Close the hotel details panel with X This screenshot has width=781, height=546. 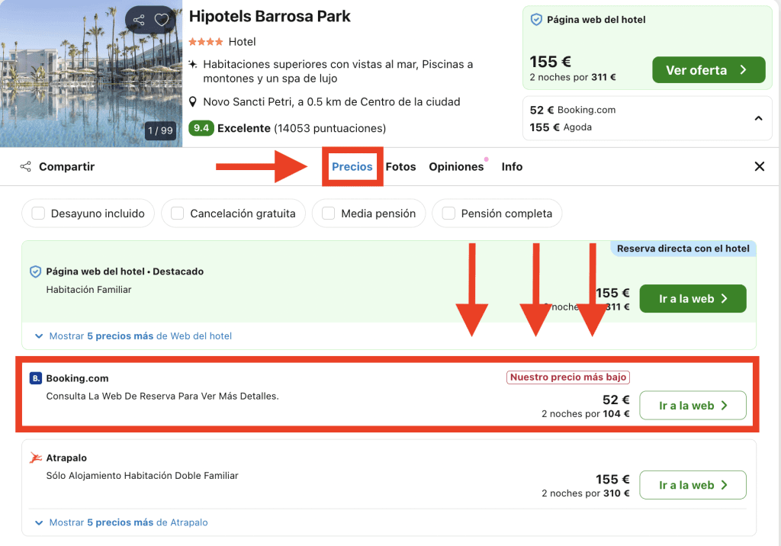pyautogui.click(x=759, y=167)
